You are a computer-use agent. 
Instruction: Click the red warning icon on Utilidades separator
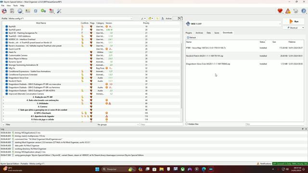(110, 103)
